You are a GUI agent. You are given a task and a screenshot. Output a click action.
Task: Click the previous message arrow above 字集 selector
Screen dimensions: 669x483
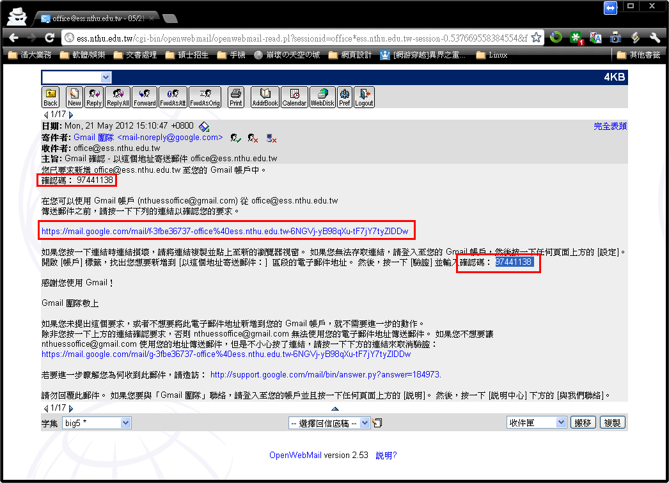pos(45,408)
